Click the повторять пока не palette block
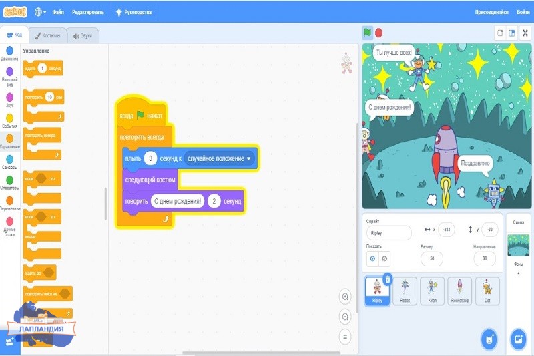The image size is (534, 356). 47,293
